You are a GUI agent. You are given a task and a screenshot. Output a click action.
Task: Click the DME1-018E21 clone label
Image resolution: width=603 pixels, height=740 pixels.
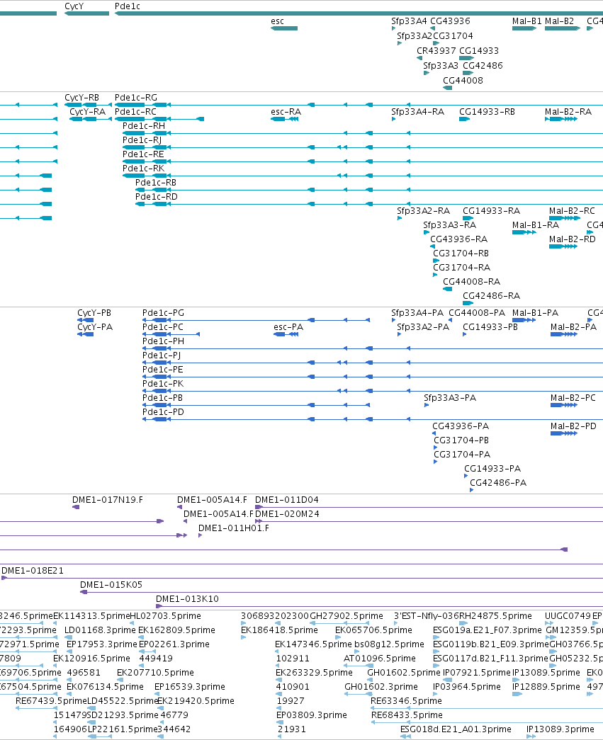pyautogui.click(x=32, y=570)
